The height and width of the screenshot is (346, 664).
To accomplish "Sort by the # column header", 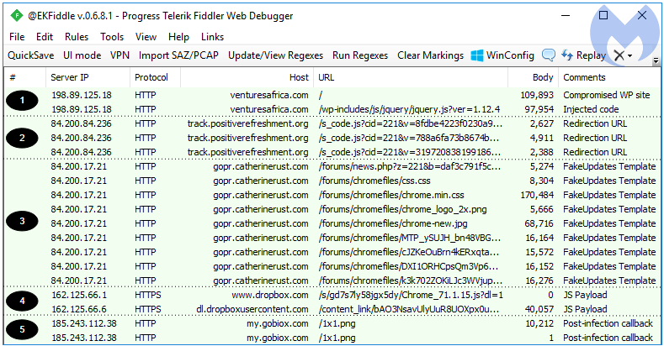I will click(x=25, y=77).
